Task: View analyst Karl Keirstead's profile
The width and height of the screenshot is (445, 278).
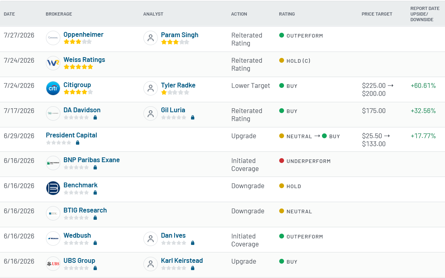Action: [182, 261]
